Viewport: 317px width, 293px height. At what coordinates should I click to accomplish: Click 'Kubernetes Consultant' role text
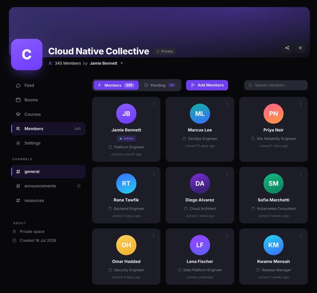[277, 208]
